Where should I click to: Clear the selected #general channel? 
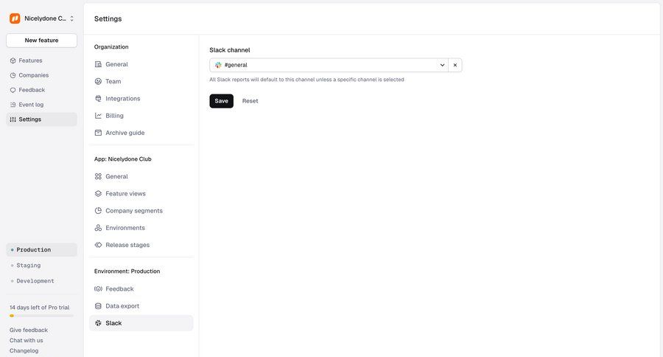(x=455, y=65)
